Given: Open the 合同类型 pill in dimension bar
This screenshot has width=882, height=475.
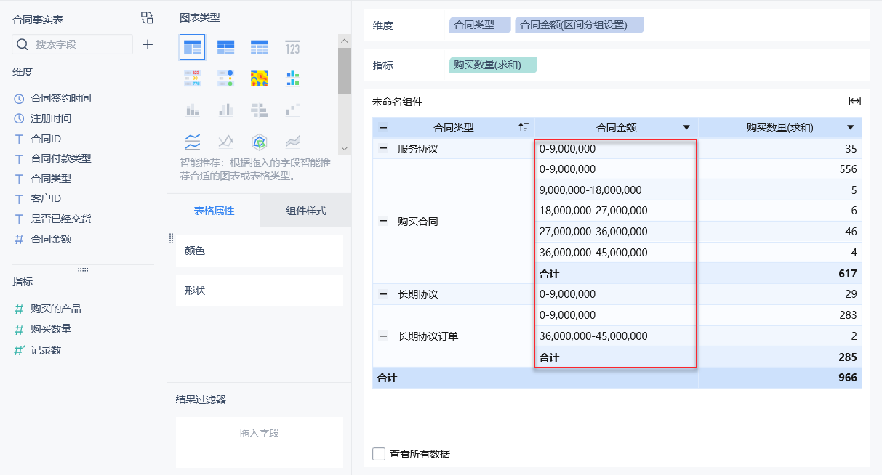Looking at the screenshot, I should tap(480, 25).
